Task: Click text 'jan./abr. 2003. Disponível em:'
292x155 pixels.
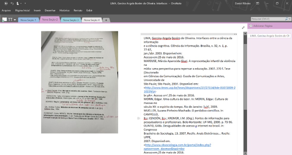Action: [x=163, y=53]
